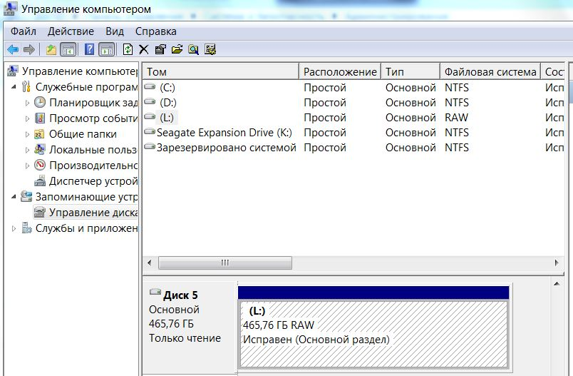Expand the Планировщик заданий node
Screen dimensions: 573x376
pyautogui.click(x=27, y=103)
